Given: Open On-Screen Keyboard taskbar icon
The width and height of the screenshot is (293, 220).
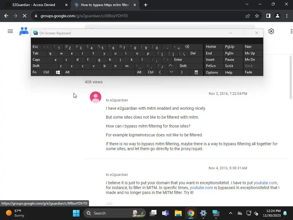Looking at the screenshot, I should point(216,213).
